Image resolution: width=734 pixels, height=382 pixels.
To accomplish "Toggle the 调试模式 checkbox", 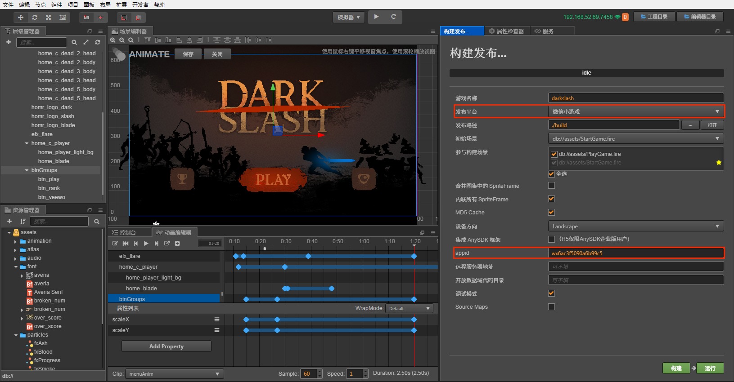I will [x=551, y=293].
